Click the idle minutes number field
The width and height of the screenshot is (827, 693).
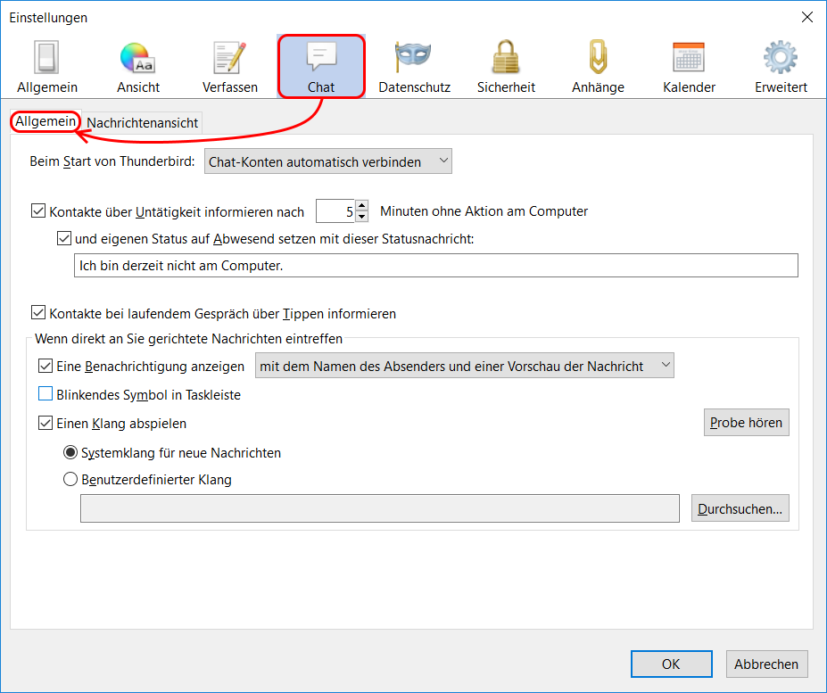[336, 211]
